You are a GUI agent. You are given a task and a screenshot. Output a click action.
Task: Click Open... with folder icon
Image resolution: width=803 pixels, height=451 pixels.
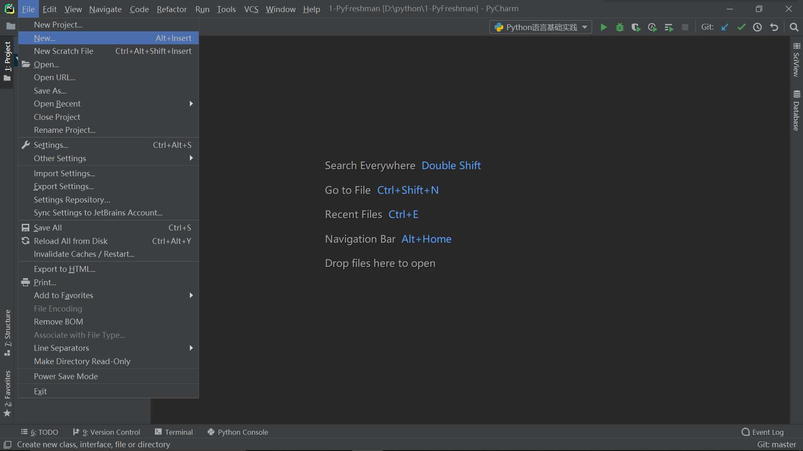pos(108,64)
